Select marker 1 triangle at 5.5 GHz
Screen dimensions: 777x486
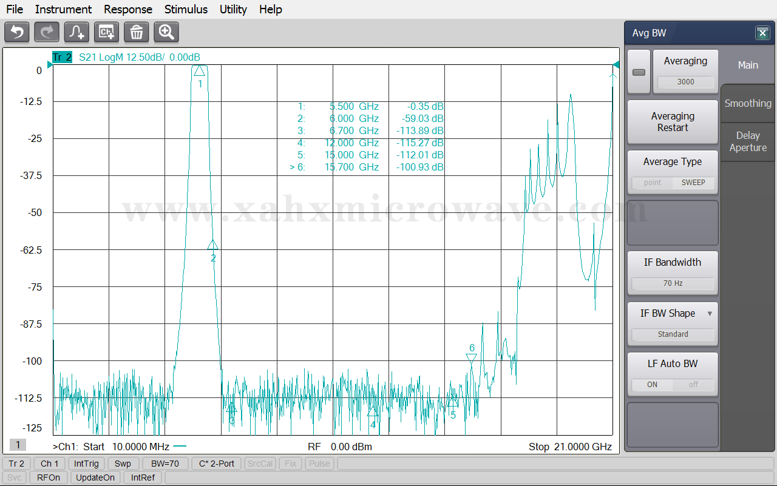tap(199, 71)
